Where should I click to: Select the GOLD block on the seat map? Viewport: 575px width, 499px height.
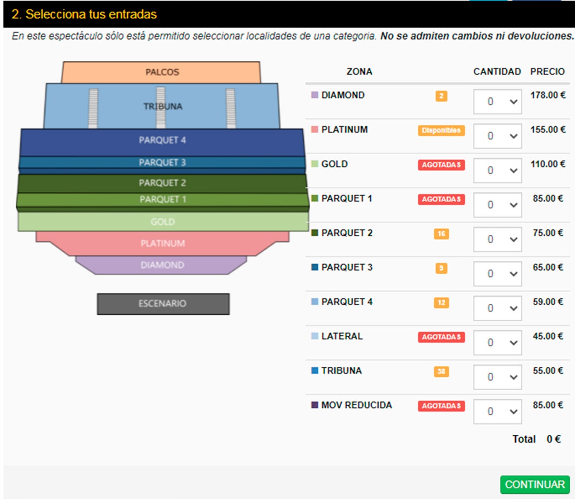pyautogui.click(x=163, y=222)
